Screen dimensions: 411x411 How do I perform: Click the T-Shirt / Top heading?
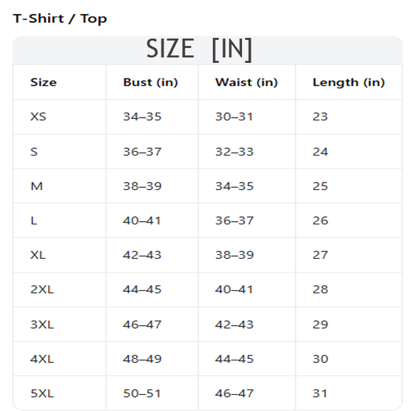pyautogui.click(x=60, y=19)
